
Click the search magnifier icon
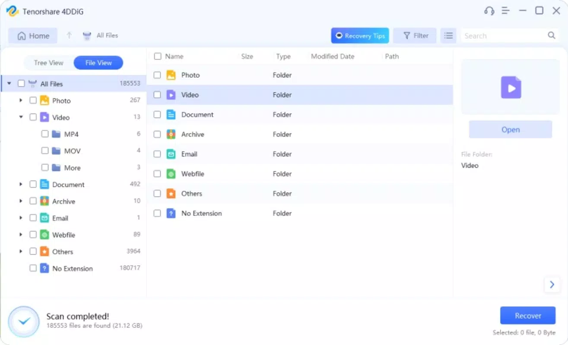pyautogui.click(x=551, y=35)
